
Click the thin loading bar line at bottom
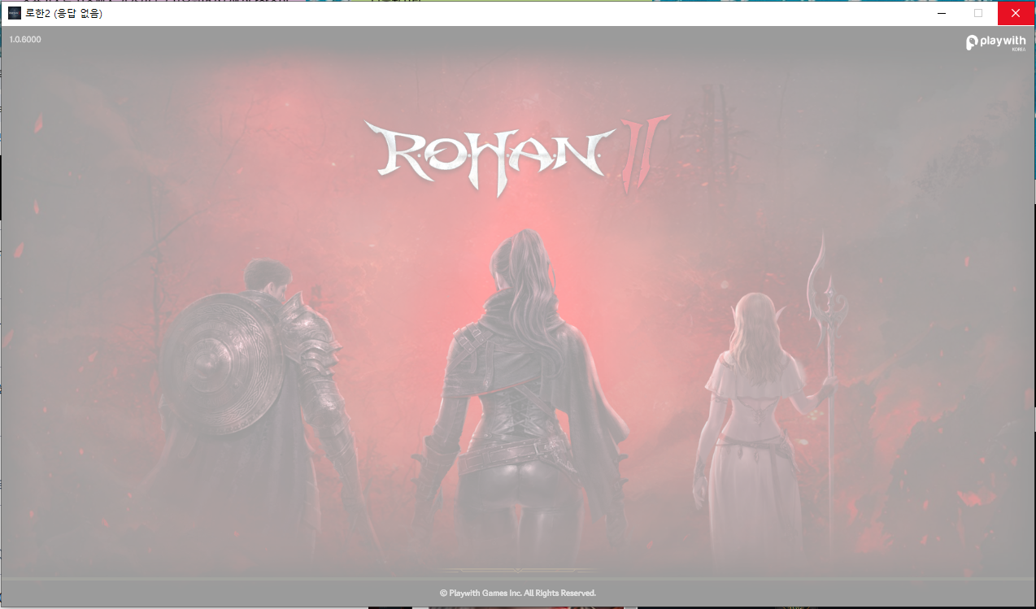pyautogui.click(x=518, y=580)
